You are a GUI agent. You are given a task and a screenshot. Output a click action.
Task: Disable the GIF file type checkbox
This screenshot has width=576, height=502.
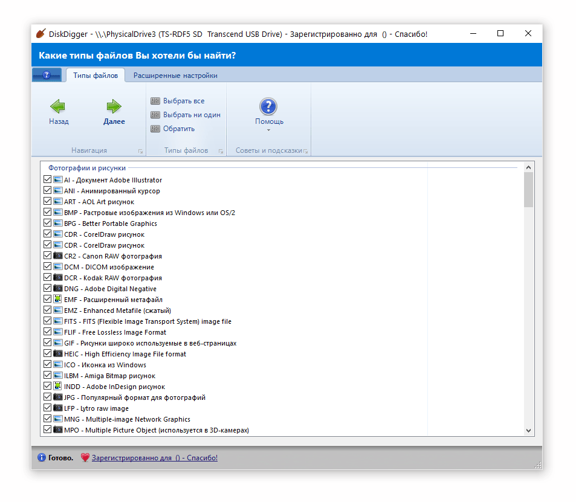point(47,343)
